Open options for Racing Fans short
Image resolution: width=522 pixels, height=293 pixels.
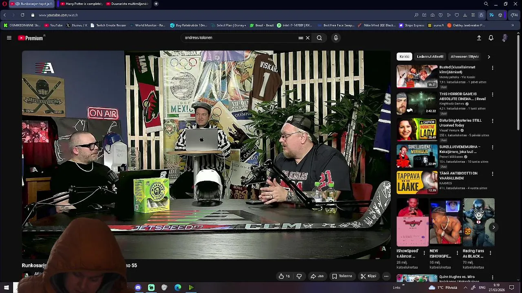coord(490,253)
